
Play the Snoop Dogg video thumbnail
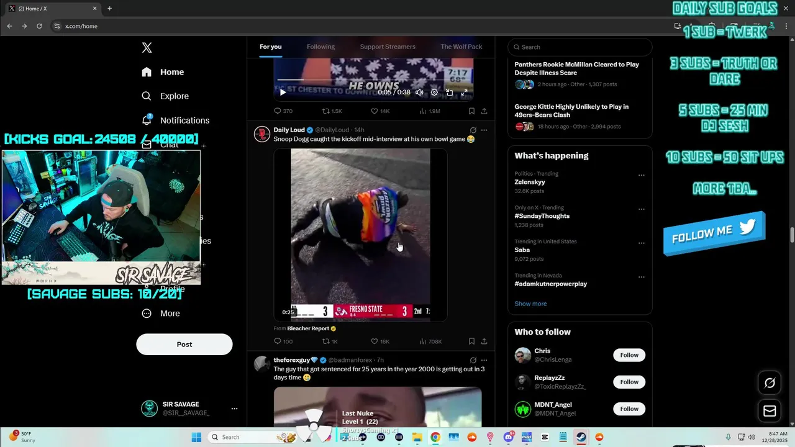[x=360, y=235]
